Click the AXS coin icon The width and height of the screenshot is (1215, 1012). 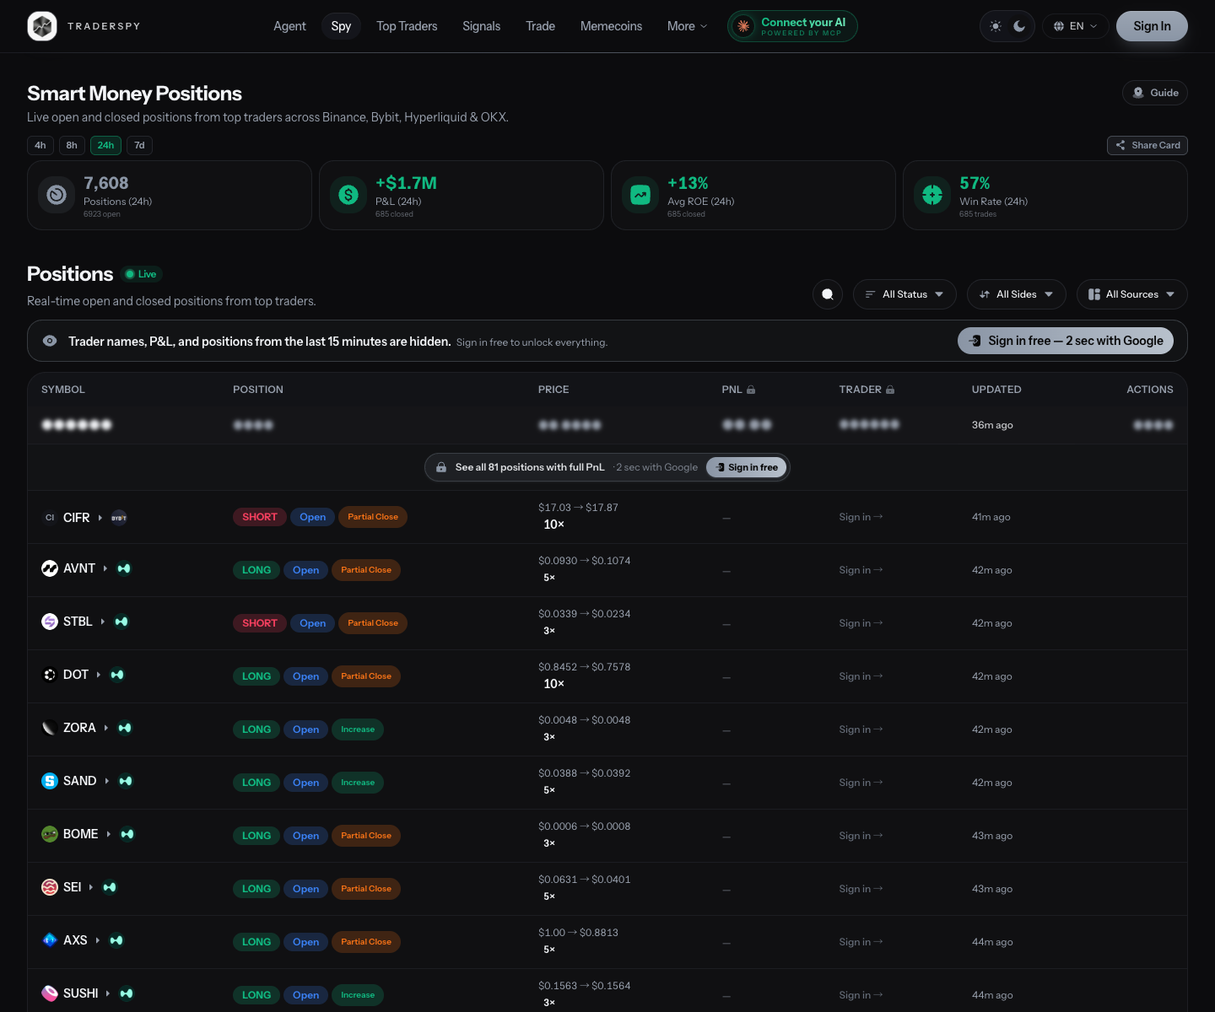(50, 940)
